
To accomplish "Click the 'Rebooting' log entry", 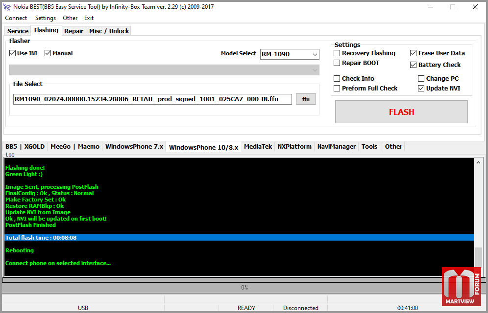I will tap(20, 250).
